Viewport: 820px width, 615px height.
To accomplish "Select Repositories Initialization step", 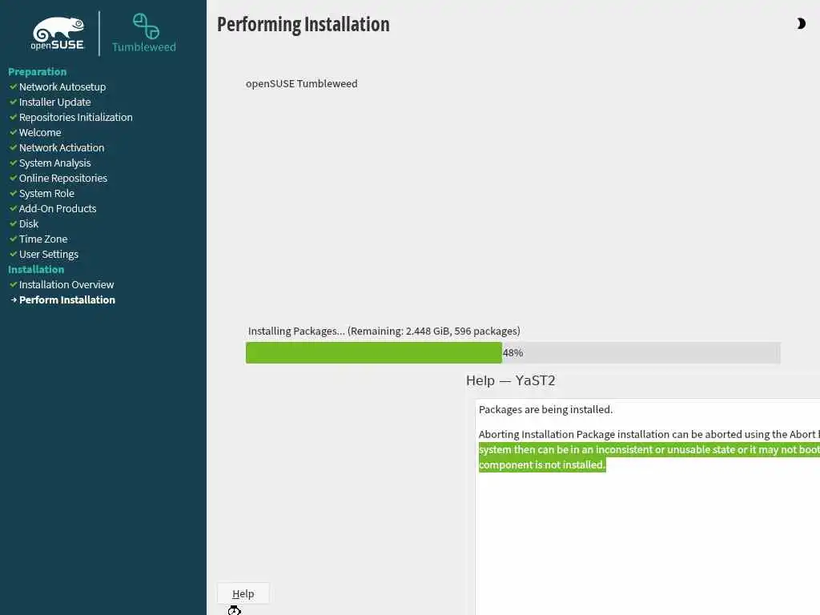I will point(76,117).
